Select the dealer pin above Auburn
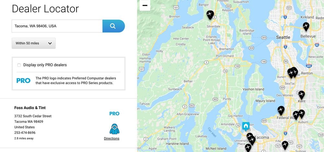This screenshot has width=324, height=152. (301, 114)
